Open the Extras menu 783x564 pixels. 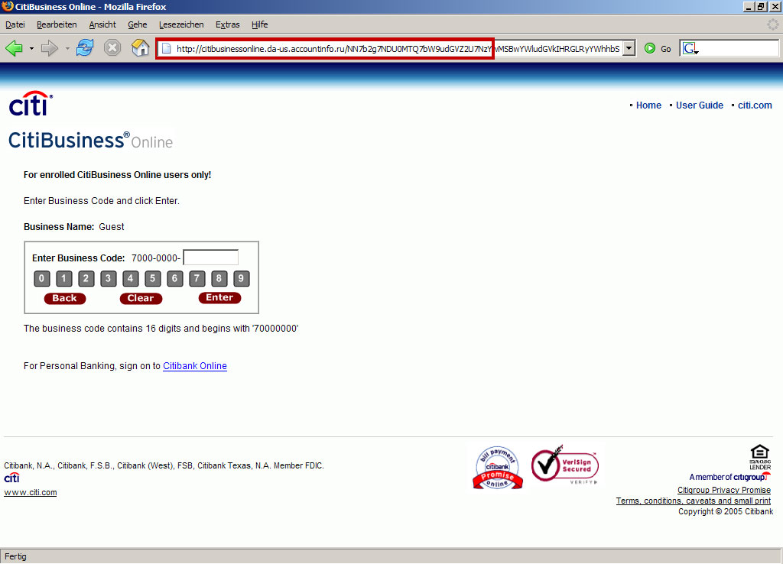pos(228,24)
